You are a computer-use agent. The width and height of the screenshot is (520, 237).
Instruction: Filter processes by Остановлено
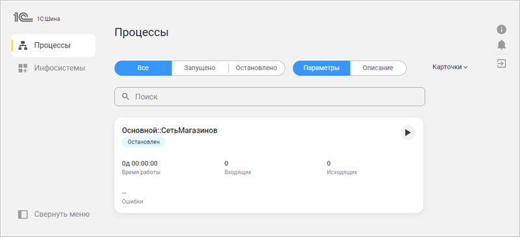pos(256,68)
